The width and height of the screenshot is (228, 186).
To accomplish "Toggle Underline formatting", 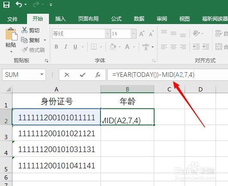I will click(x=75, y=47).
